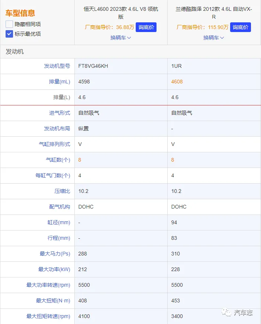Select the 228 kW power value
This screenshot has width=261, height=324.
175,269
